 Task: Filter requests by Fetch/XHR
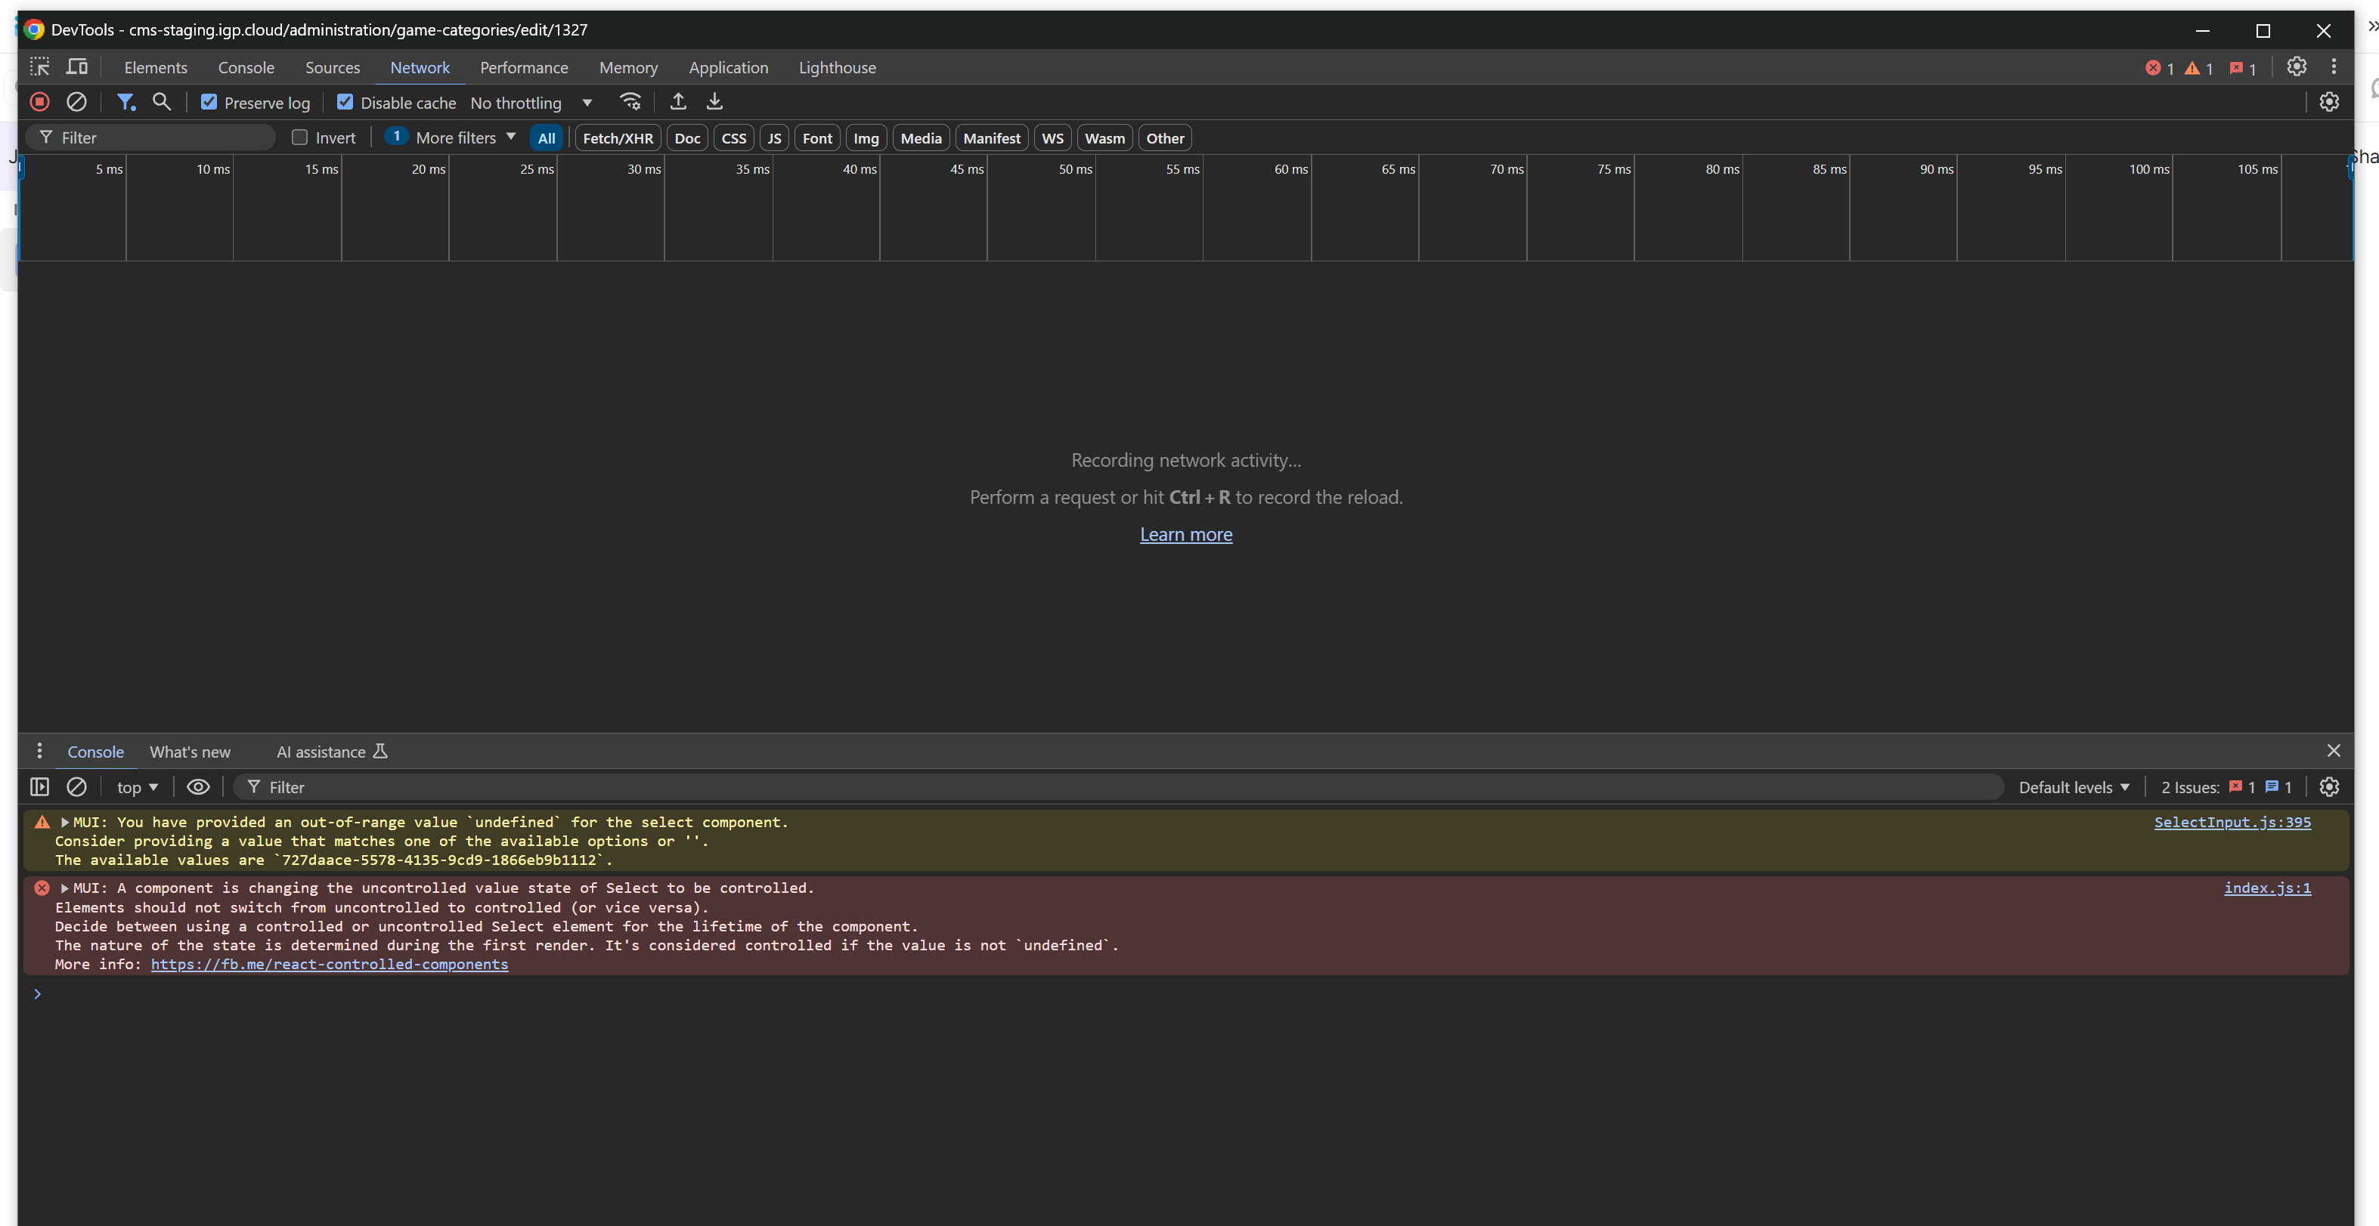pos(618,137)
